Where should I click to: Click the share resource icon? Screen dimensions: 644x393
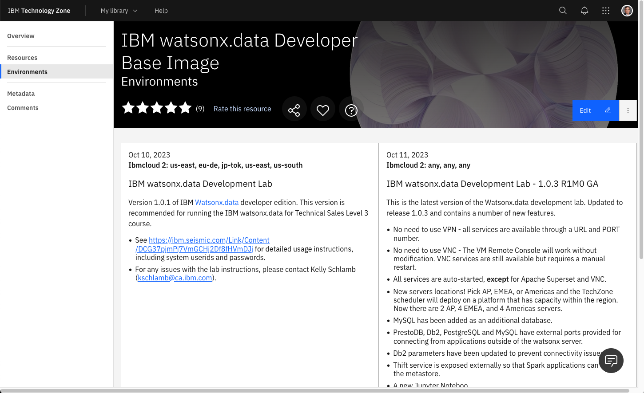pyautogui.click(x=294, y=110)
